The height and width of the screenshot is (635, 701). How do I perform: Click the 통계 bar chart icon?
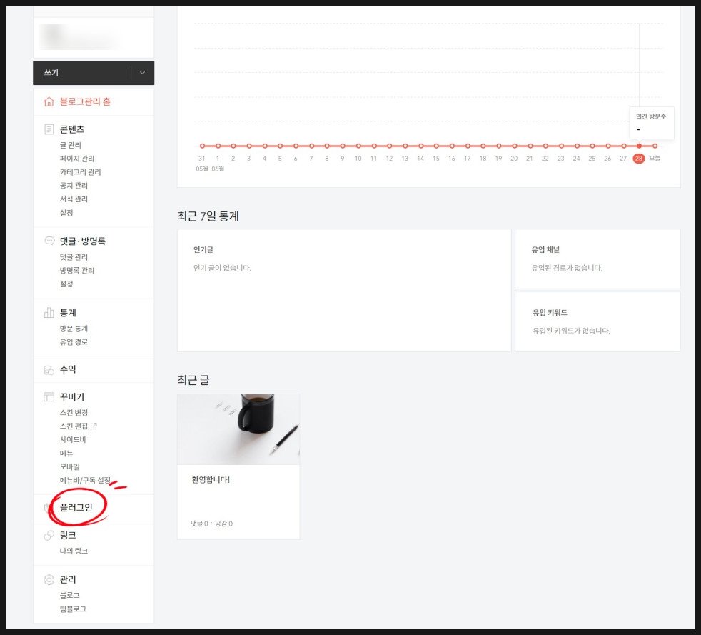click(x=49, y=313)
